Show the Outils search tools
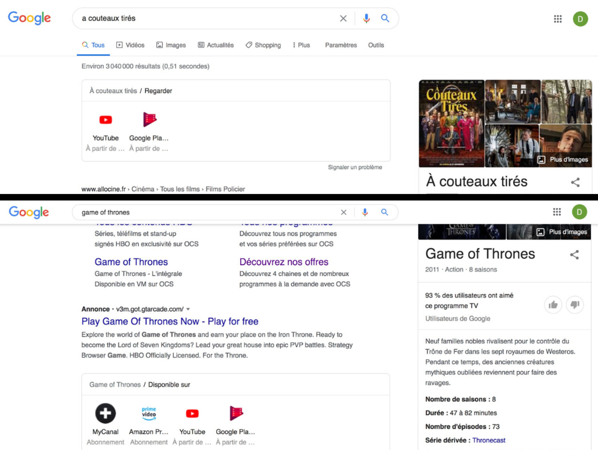 (x=376, y=45)
